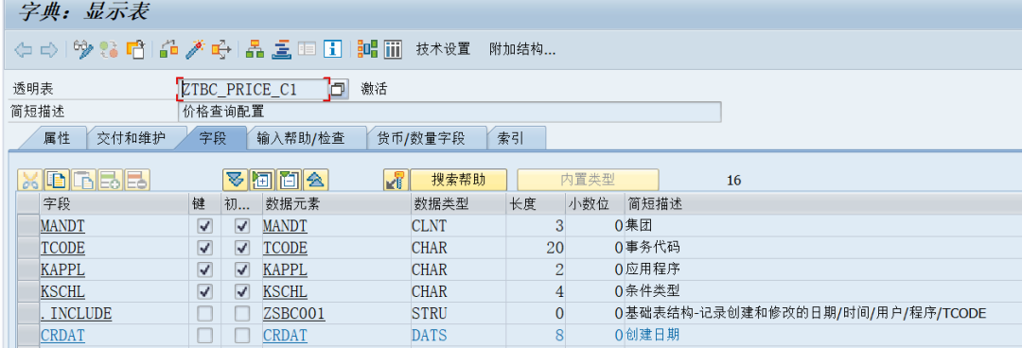Open value help beside table name field
Image resolution: width=1022 pixels, height=348 pixels.
(338, 89)
